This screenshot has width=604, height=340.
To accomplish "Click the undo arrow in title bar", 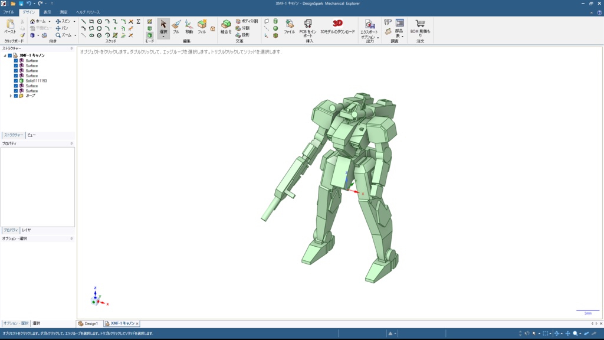I will 28,4.
